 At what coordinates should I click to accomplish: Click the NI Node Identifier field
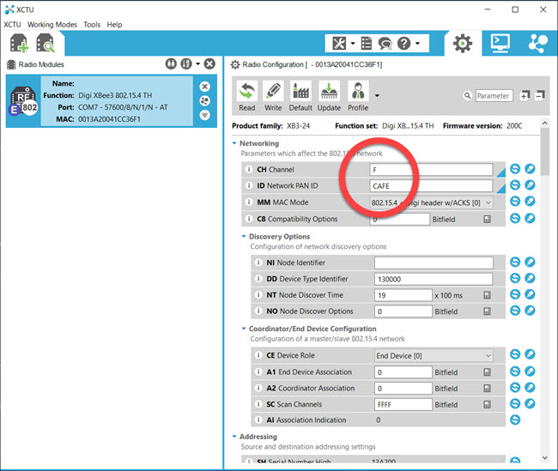click(434, 263)
